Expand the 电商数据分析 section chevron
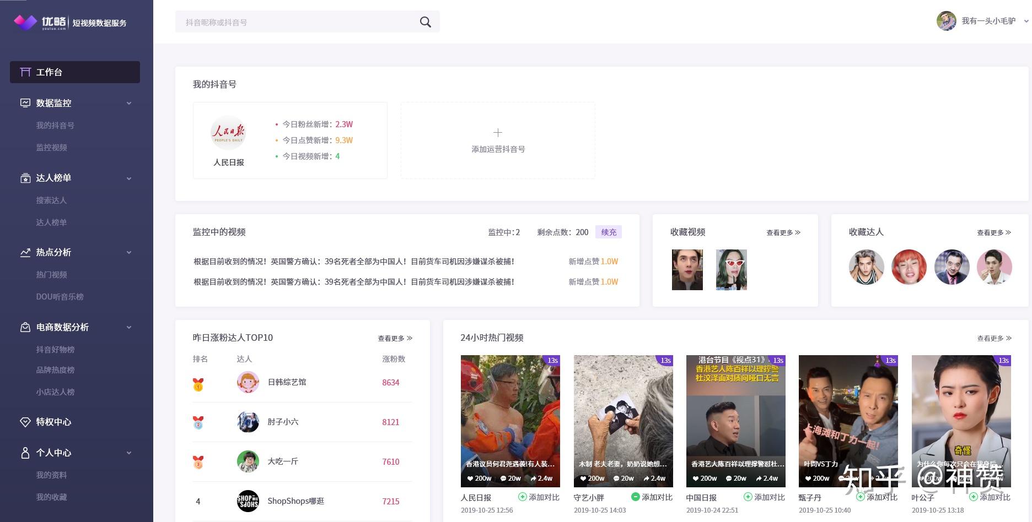 pos(129,327)
